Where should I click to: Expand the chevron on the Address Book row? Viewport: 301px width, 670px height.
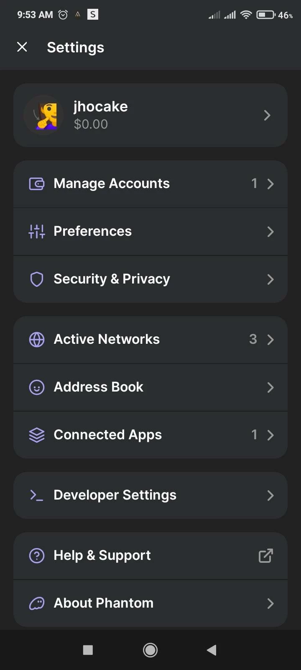pos(270,387)
